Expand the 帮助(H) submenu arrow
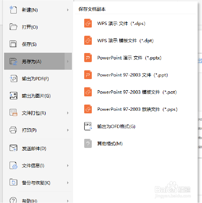Viewport: 202px width, 203px height. tap(68, 201)
